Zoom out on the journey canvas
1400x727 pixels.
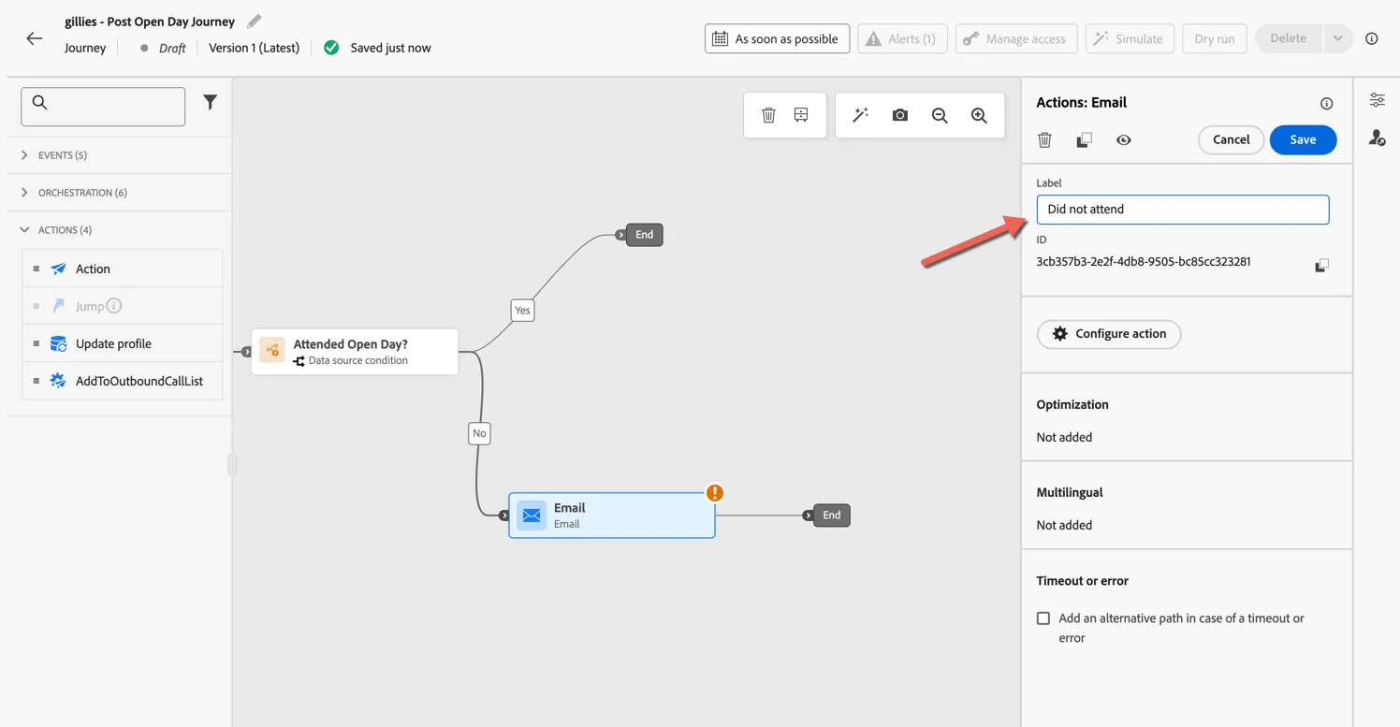point(940,115)
